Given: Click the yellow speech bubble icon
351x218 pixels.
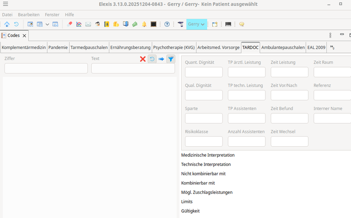Looking at the screenshot, I should click(242, 24).
